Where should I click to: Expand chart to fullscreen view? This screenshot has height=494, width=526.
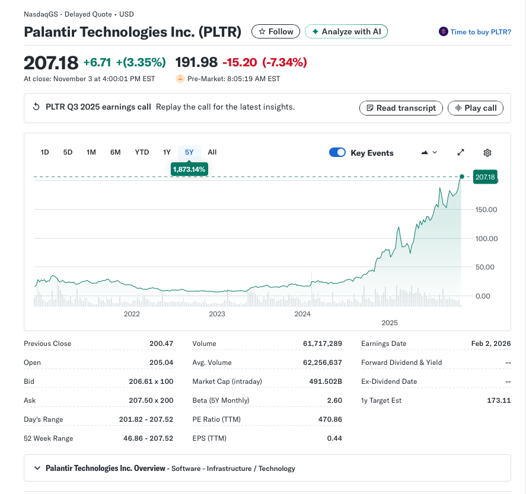(461, 153)
